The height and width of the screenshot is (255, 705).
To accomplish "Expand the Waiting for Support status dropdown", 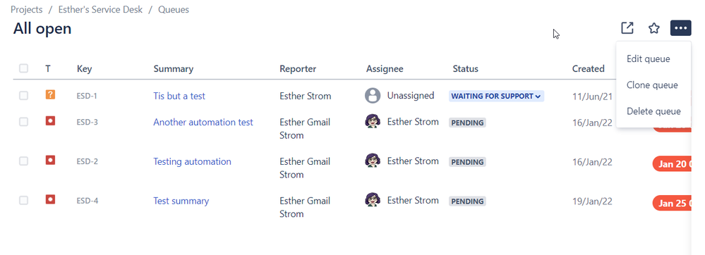I will coord(496,96).
